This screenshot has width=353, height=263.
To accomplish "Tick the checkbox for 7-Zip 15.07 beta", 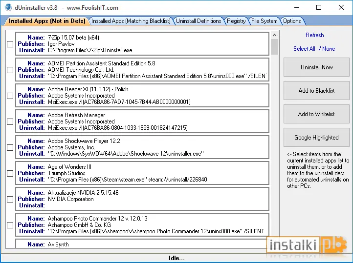I will coord(10,44).
